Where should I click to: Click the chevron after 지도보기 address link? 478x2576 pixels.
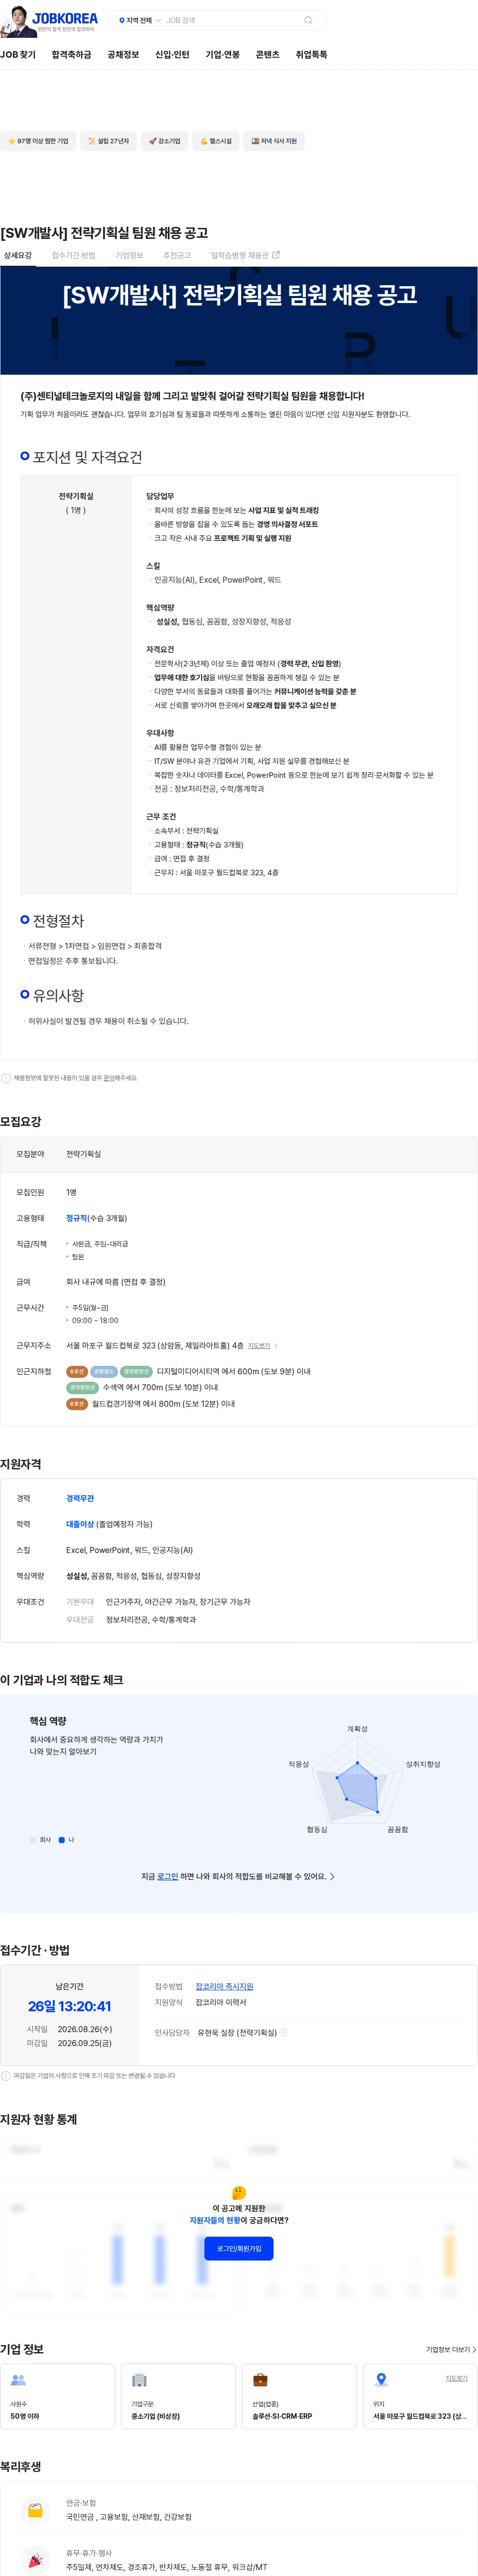[276, 1346]
